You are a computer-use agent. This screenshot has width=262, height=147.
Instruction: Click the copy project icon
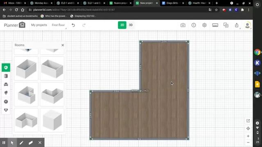click(x=226, y=25)
